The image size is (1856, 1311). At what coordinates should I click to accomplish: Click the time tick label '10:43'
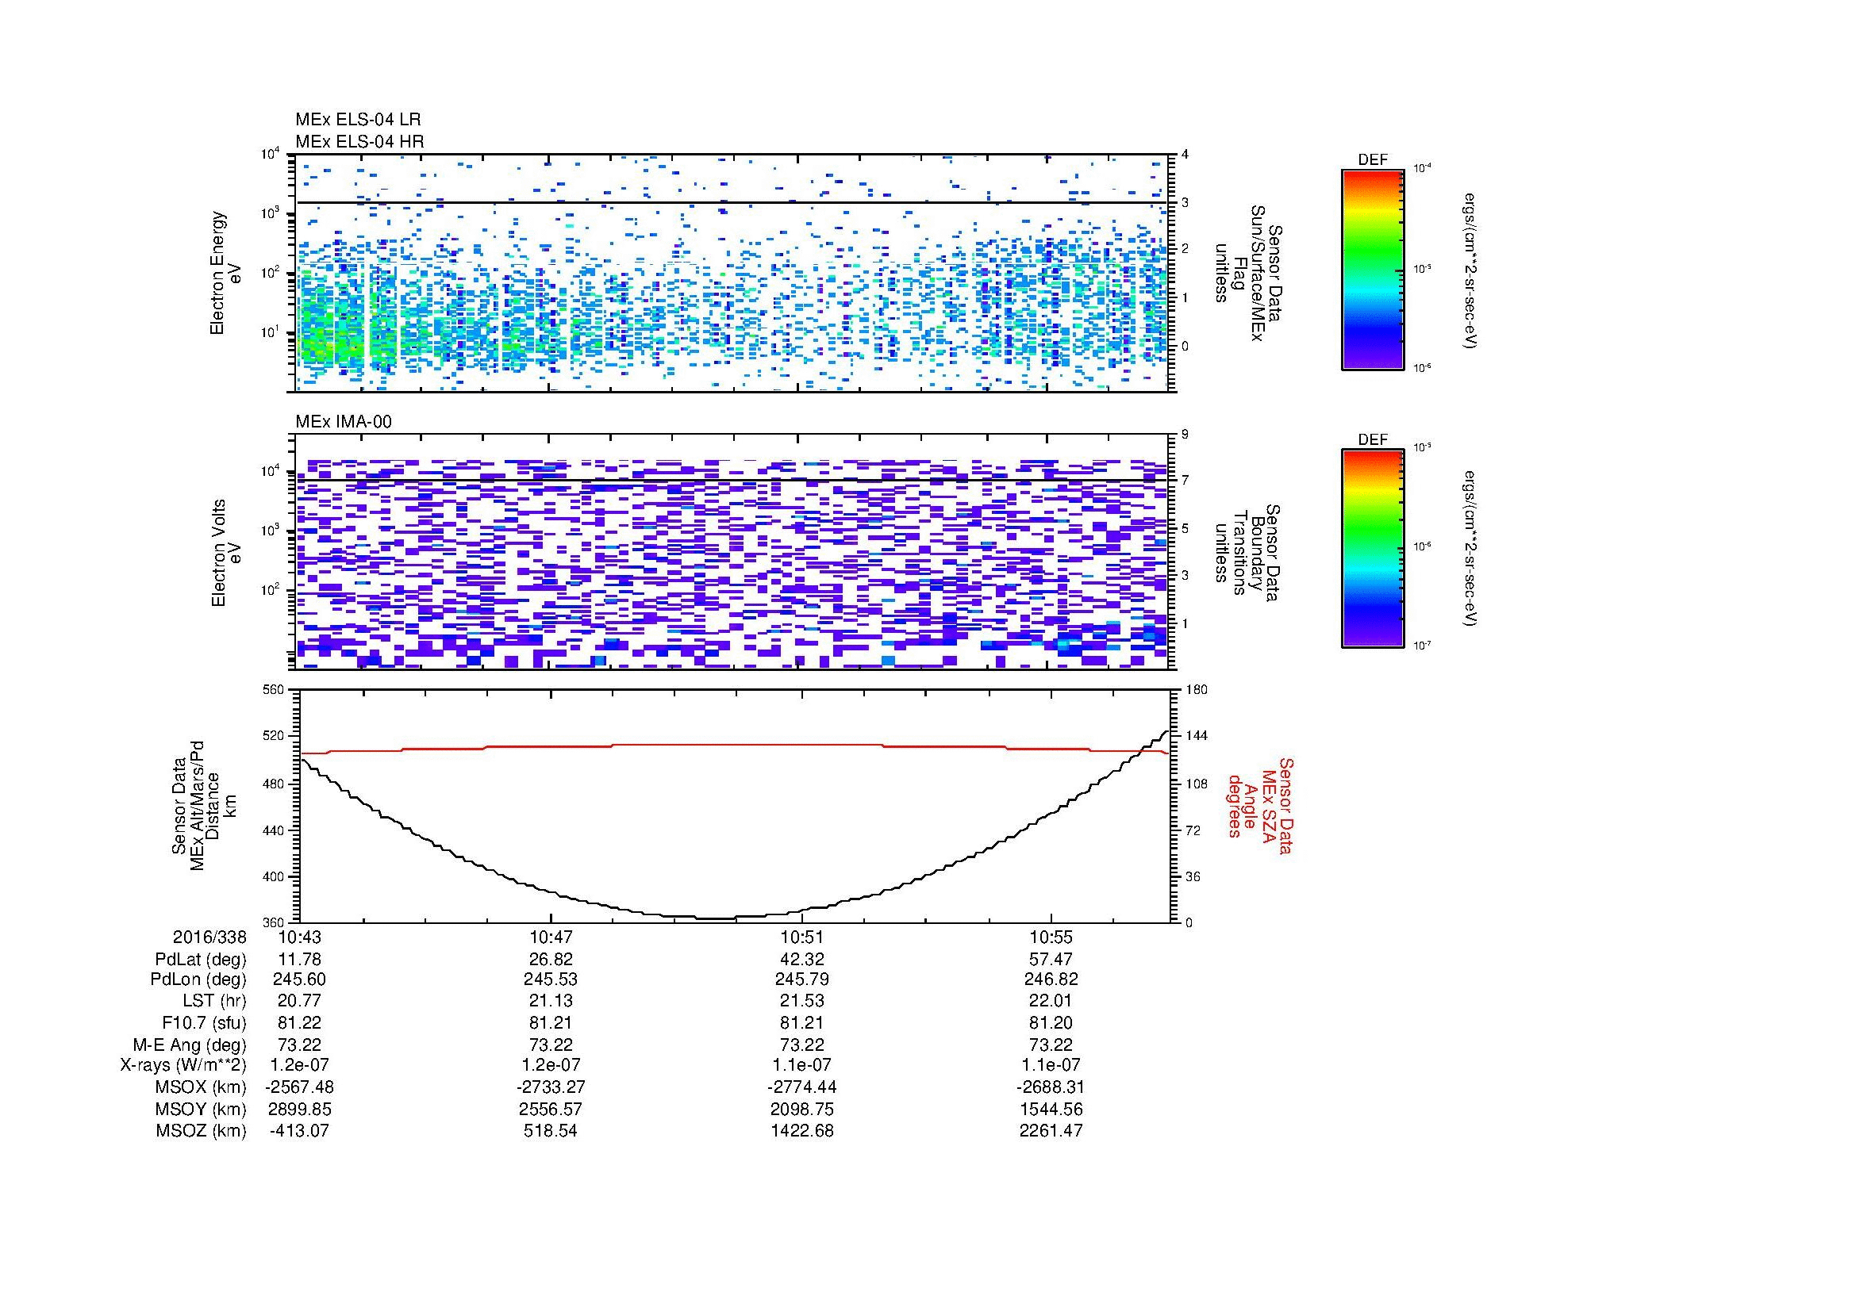tap(299, 937)
